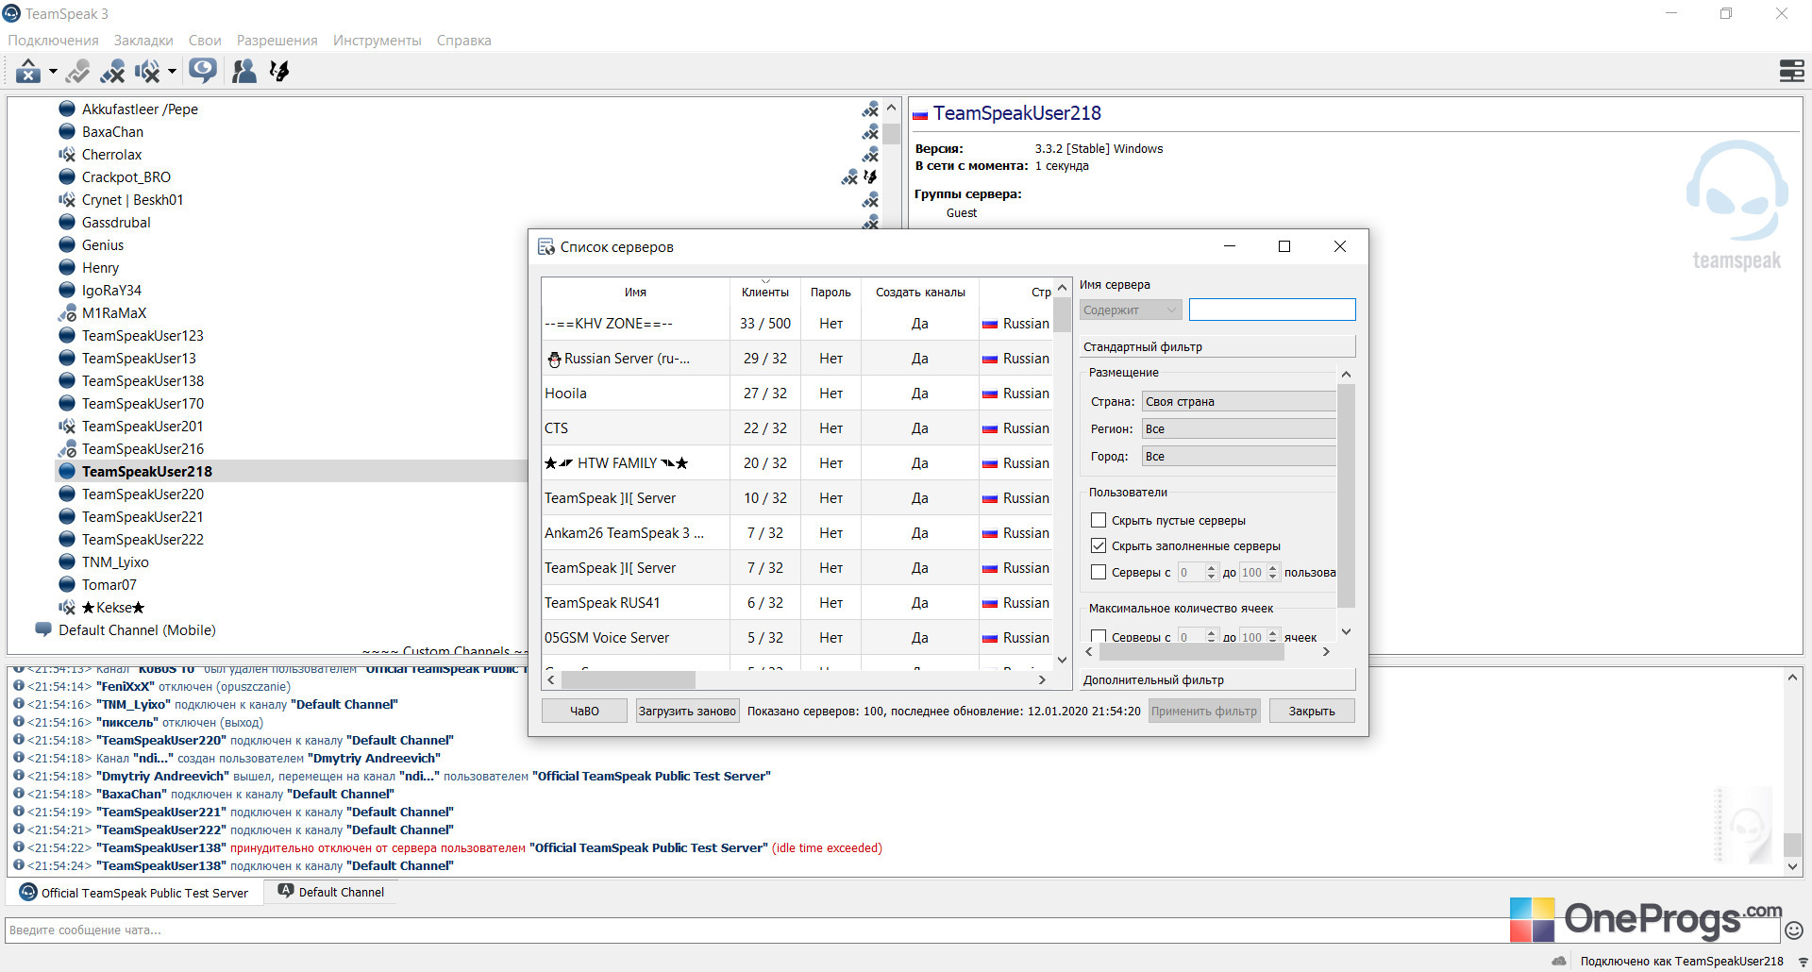
Task: Enable the Скрыть пустые серверы checkbox
Action: pos(1099,520)
